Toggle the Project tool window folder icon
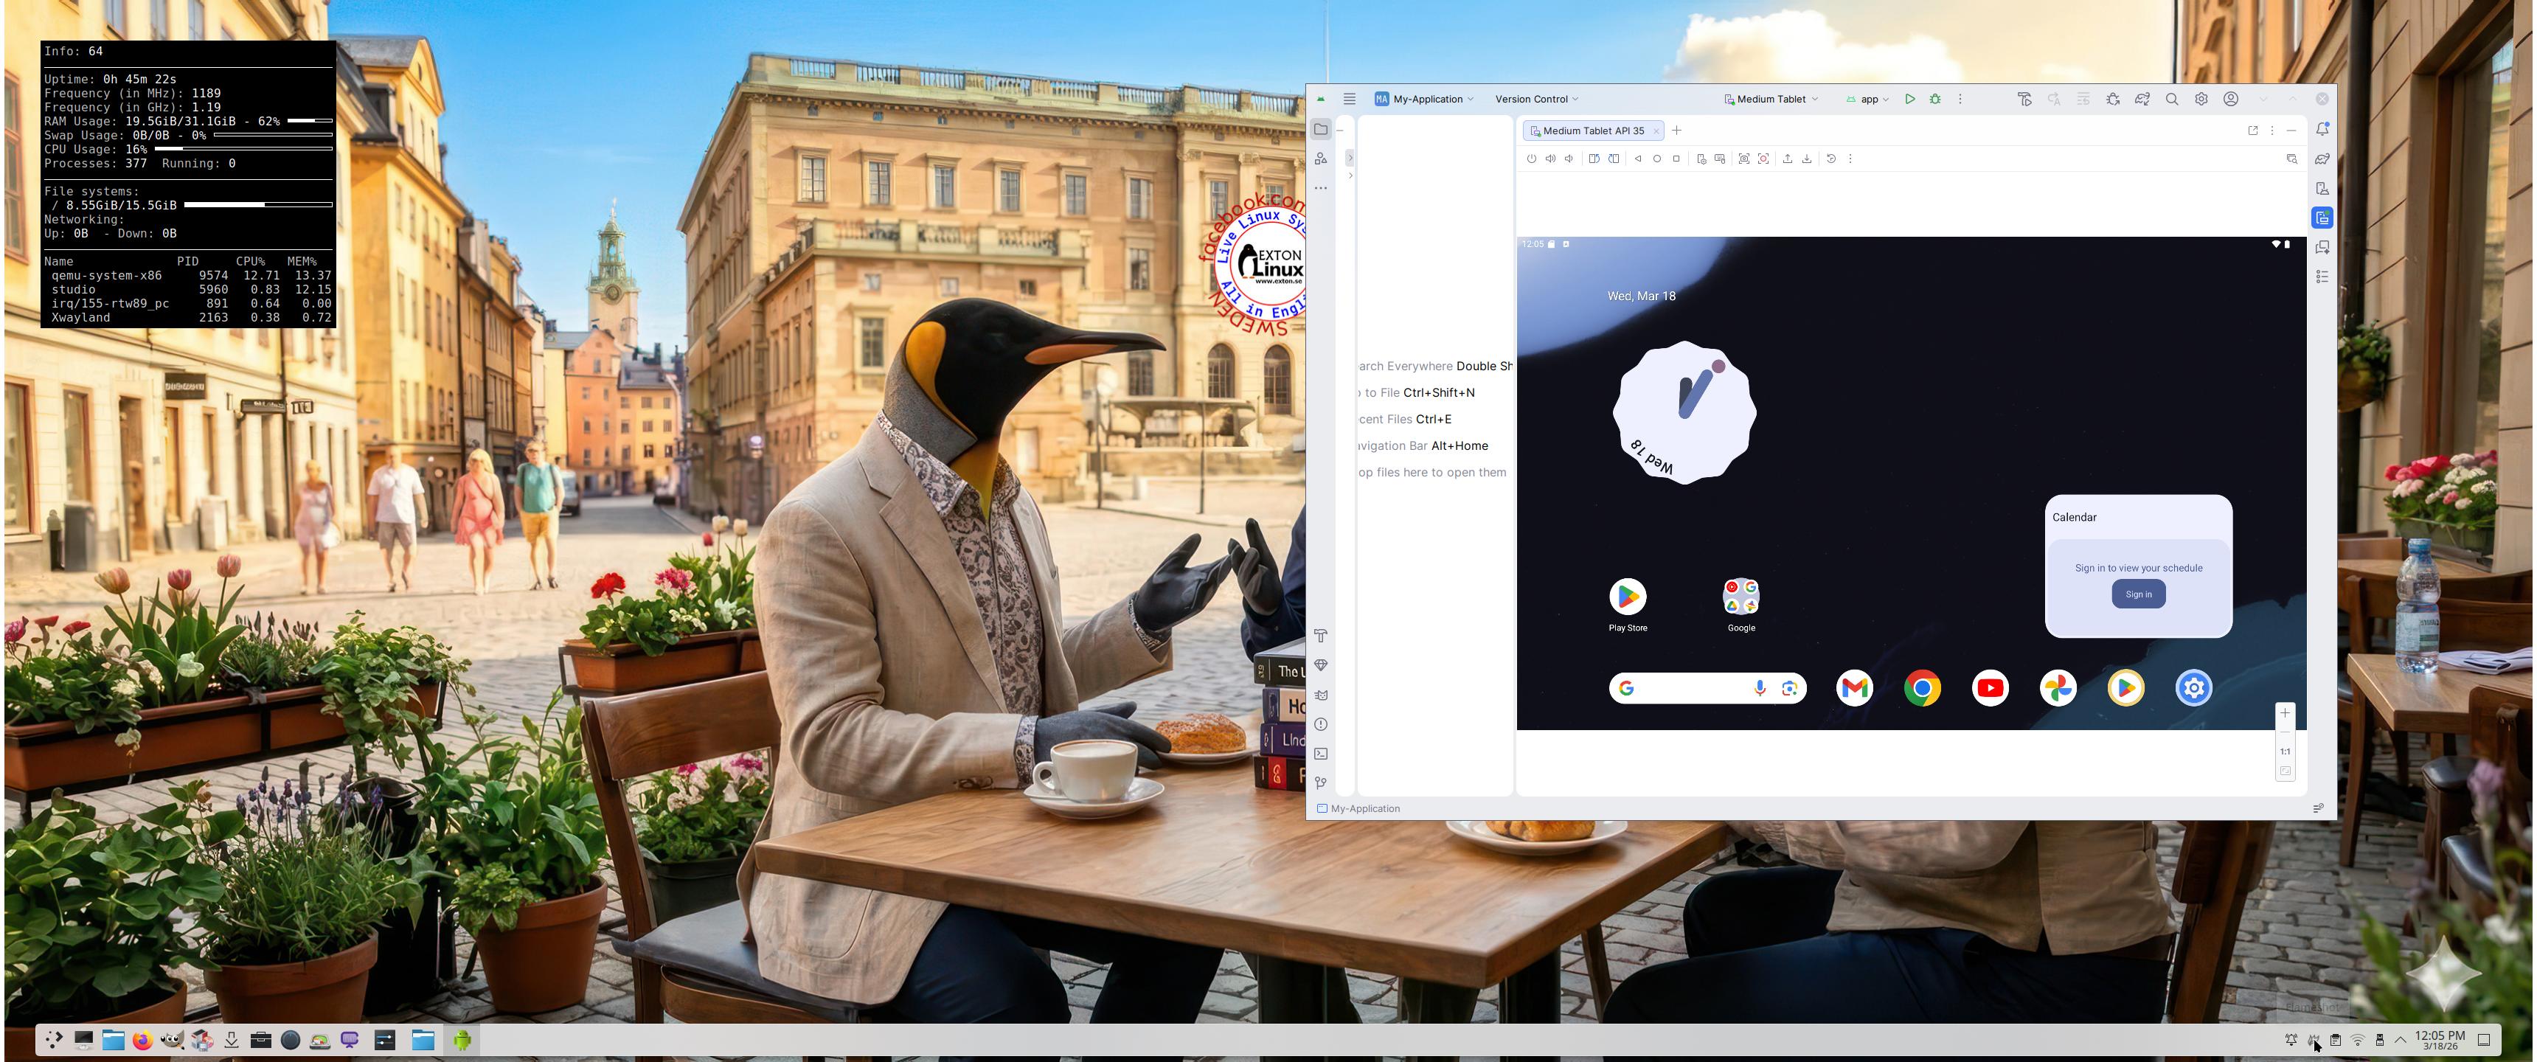The height and width of the screenshot is (1062, 2537). click(x=1321, y=129)
